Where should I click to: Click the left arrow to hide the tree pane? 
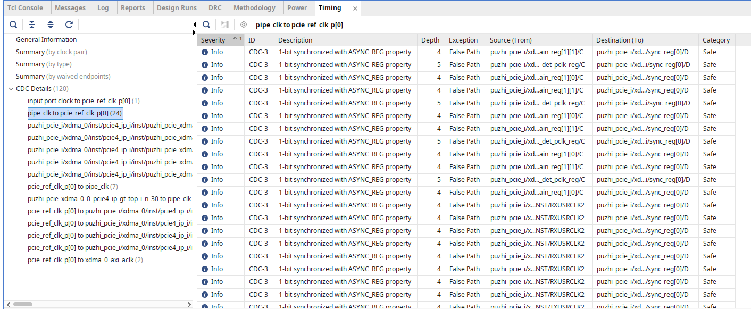[194, 24]
